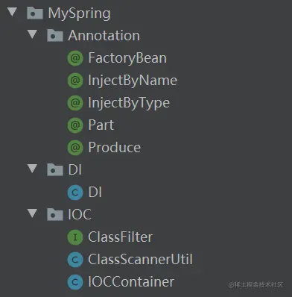Open the ClassScannerUtil file

[x=140, y=259]
